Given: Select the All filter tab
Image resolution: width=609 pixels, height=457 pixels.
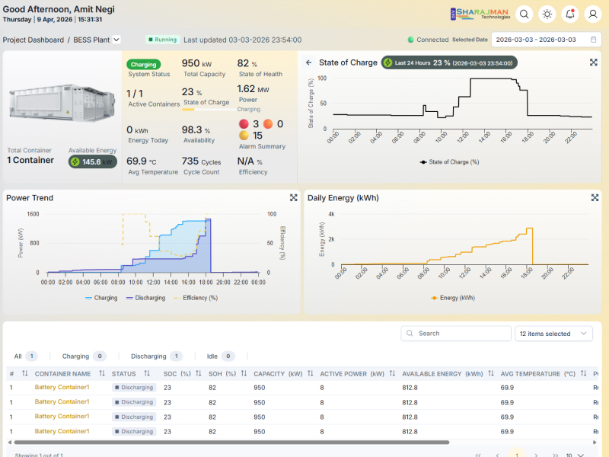Looking at the screenshot, I should click(26, 356).
